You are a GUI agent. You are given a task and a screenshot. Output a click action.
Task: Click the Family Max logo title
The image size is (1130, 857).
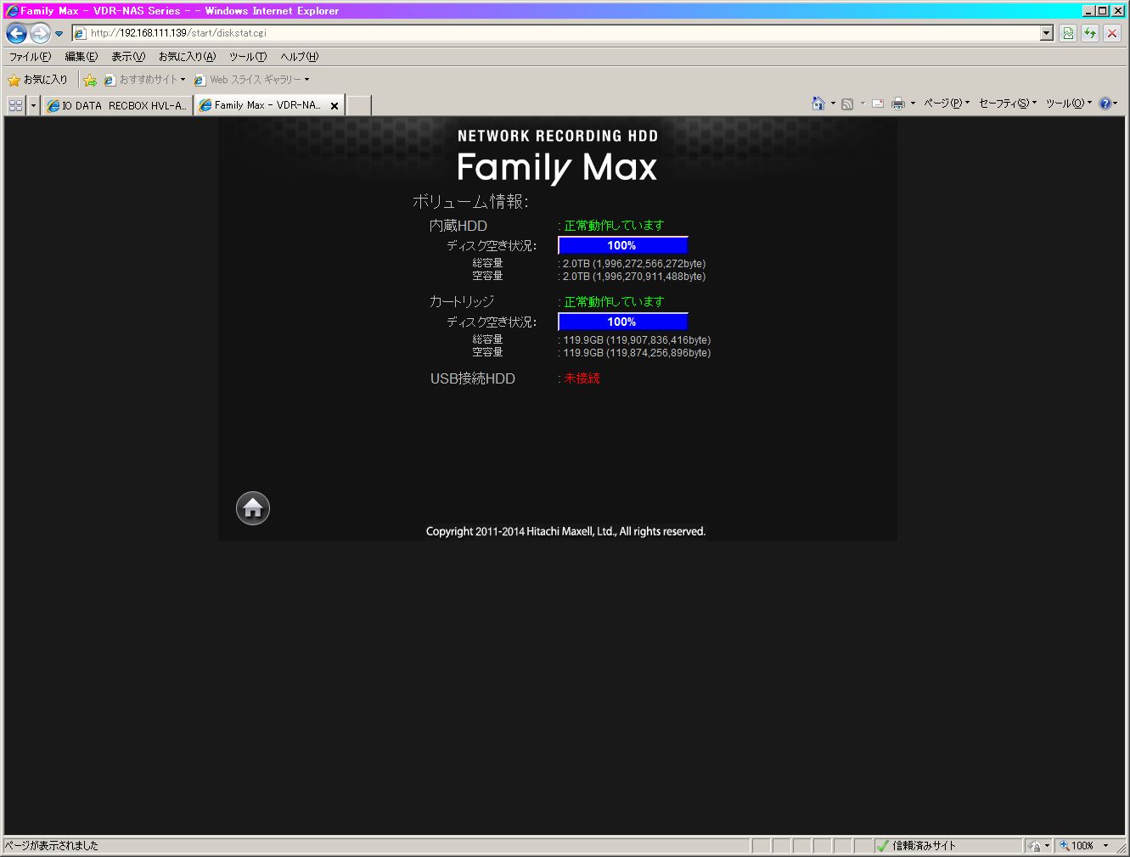pos(557,167)
